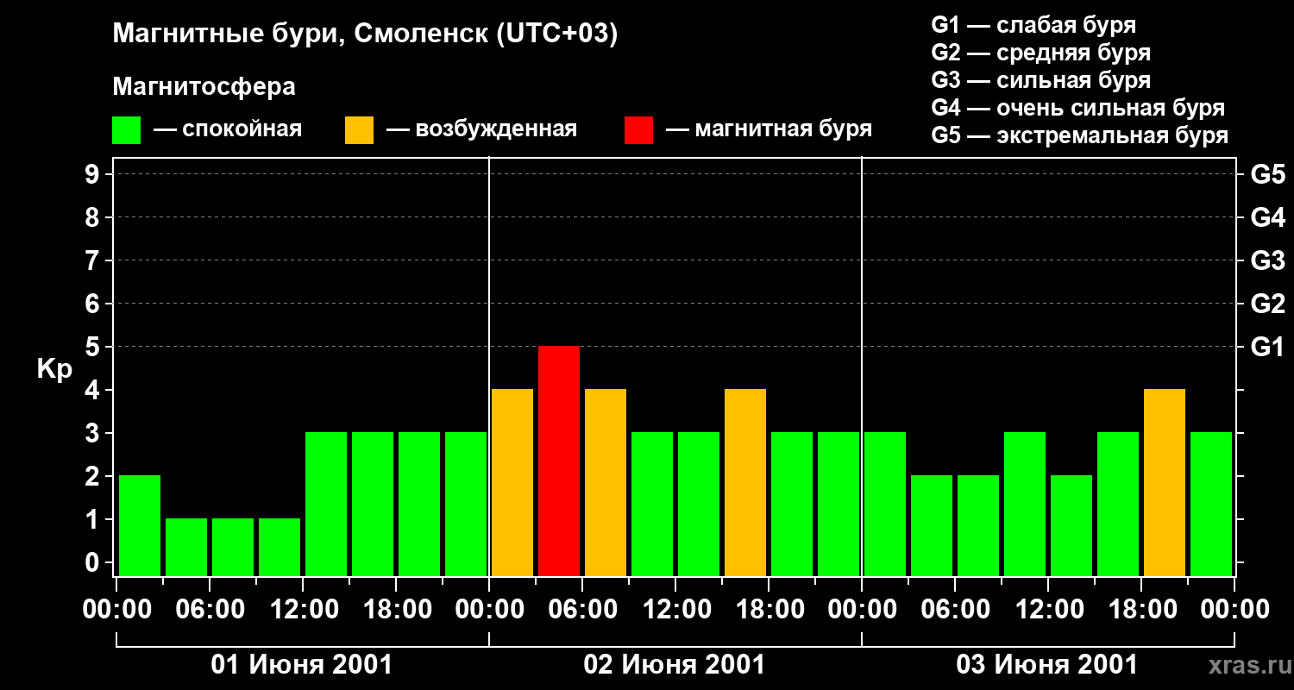Click 'G4 — очень сильная буря' legend line
The height and width of the screenshot is (690, 1294).
tap(1077, 108)
